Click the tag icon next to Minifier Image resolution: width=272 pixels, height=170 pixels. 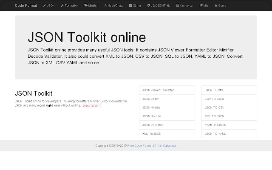point(86,6)
